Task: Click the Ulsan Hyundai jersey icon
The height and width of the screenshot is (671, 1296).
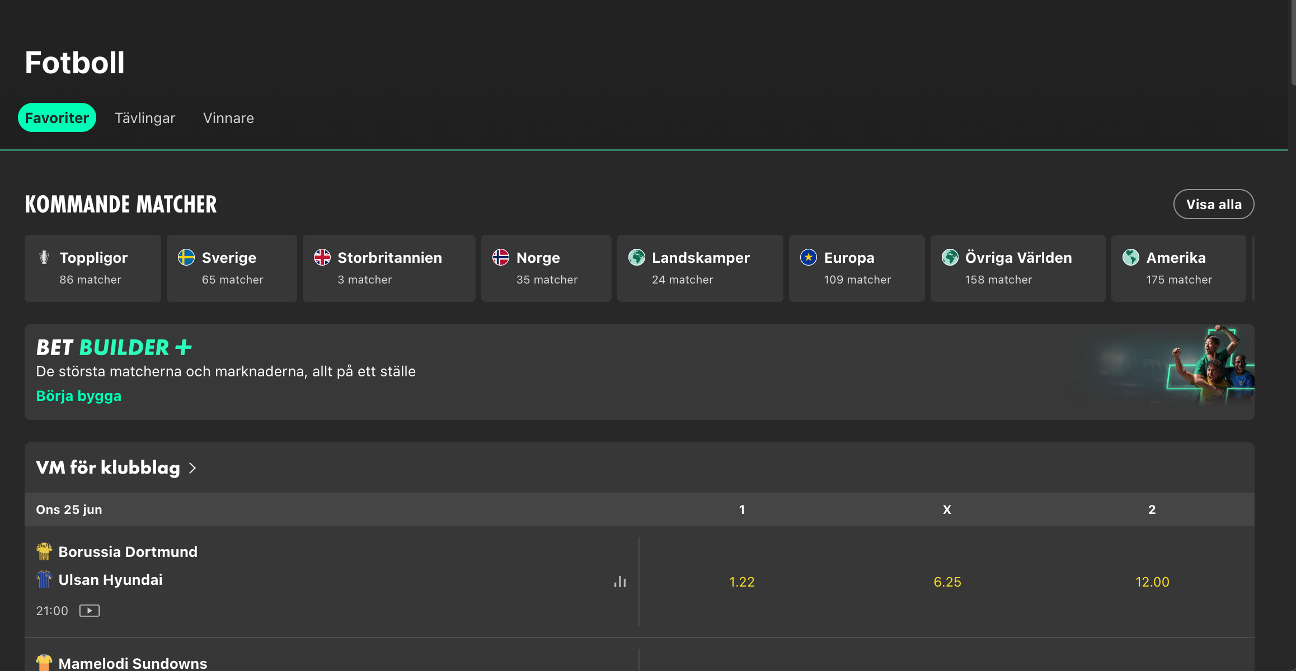Action: (44, 580)
